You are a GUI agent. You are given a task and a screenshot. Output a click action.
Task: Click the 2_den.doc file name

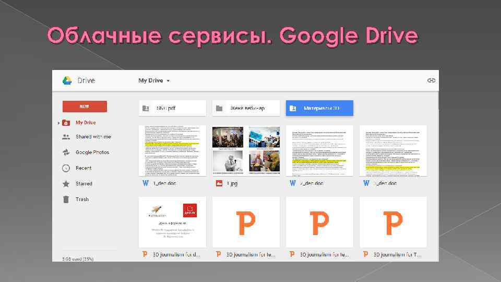(312, 183)
